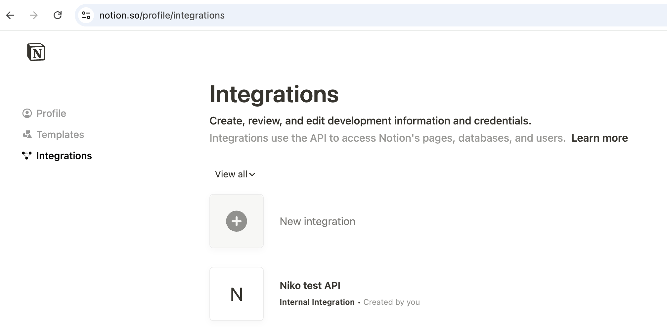Click the Created by you text
The image size is (667, 327).
(x=392, y=302)
